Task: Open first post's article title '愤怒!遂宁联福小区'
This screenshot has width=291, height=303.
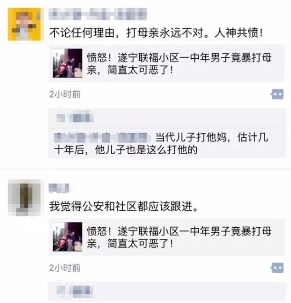Action: click(179, 64)
